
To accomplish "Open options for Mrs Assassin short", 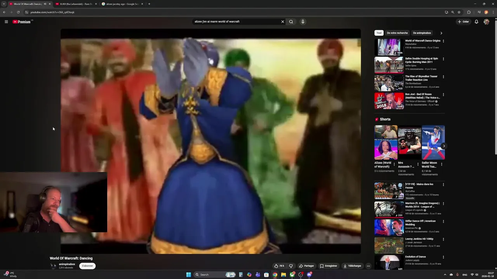I will (x=418, y=164).
